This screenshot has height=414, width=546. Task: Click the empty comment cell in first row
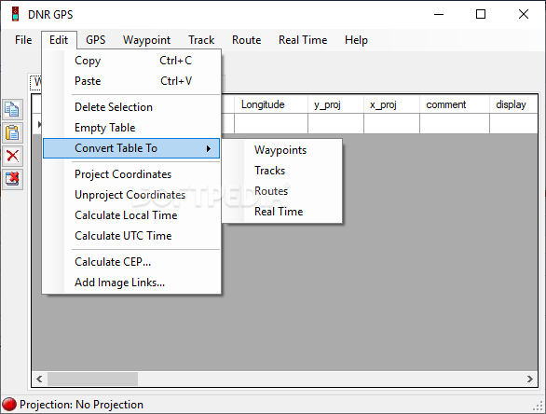coord(455,123)
